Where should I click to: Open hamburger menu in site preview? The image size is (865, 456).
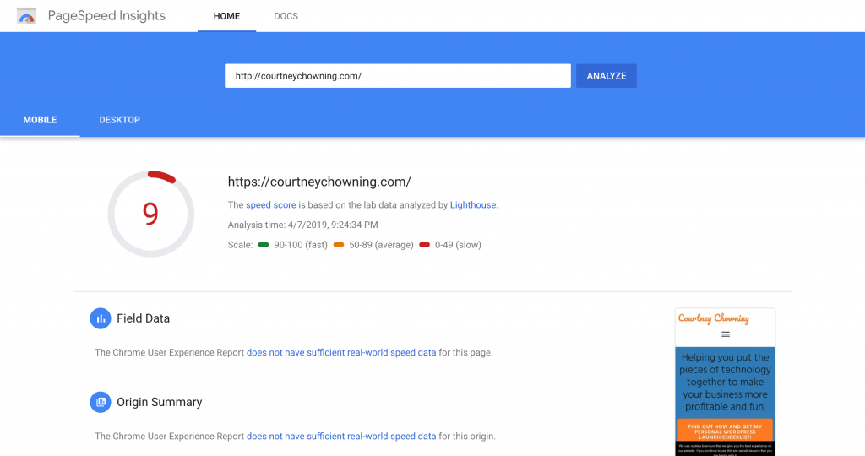[x=726, y=334]
